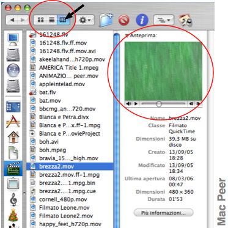Viewport: 228px width, 228px height.
Task: Mute the preview with the volume icon
Action: 128,104
